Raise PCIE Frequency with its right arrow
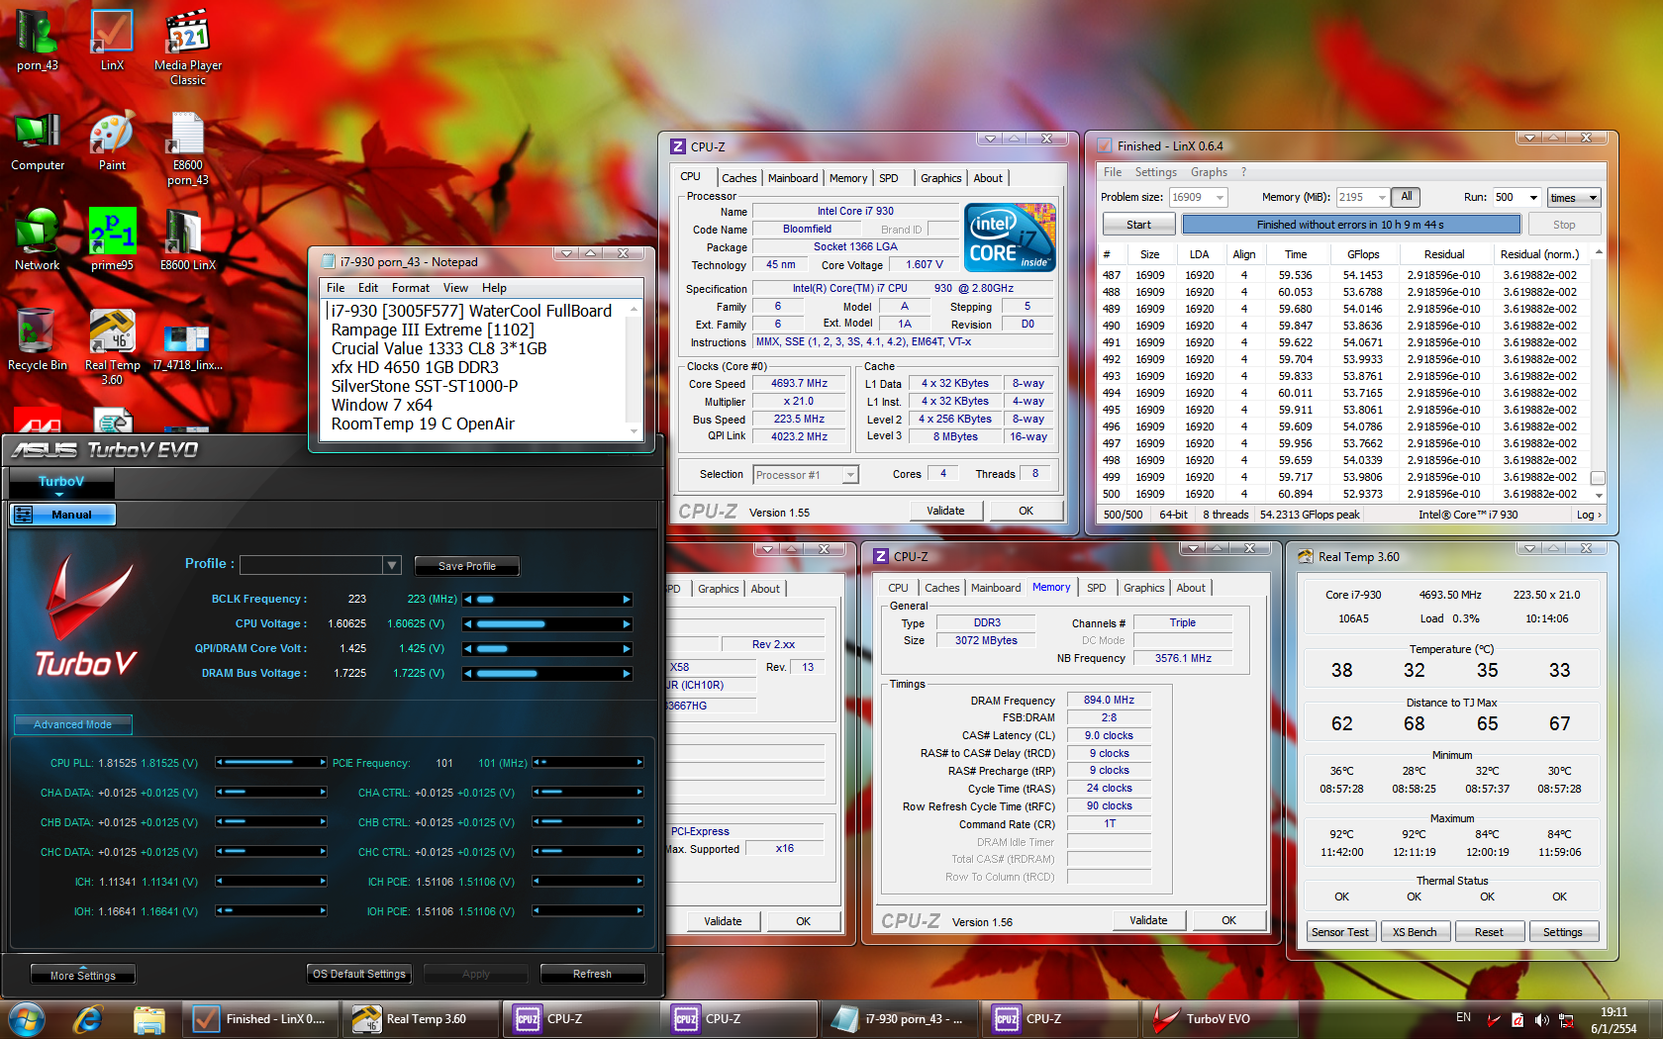Viewport: 1663px width, 1039px height. coord(639,763)
